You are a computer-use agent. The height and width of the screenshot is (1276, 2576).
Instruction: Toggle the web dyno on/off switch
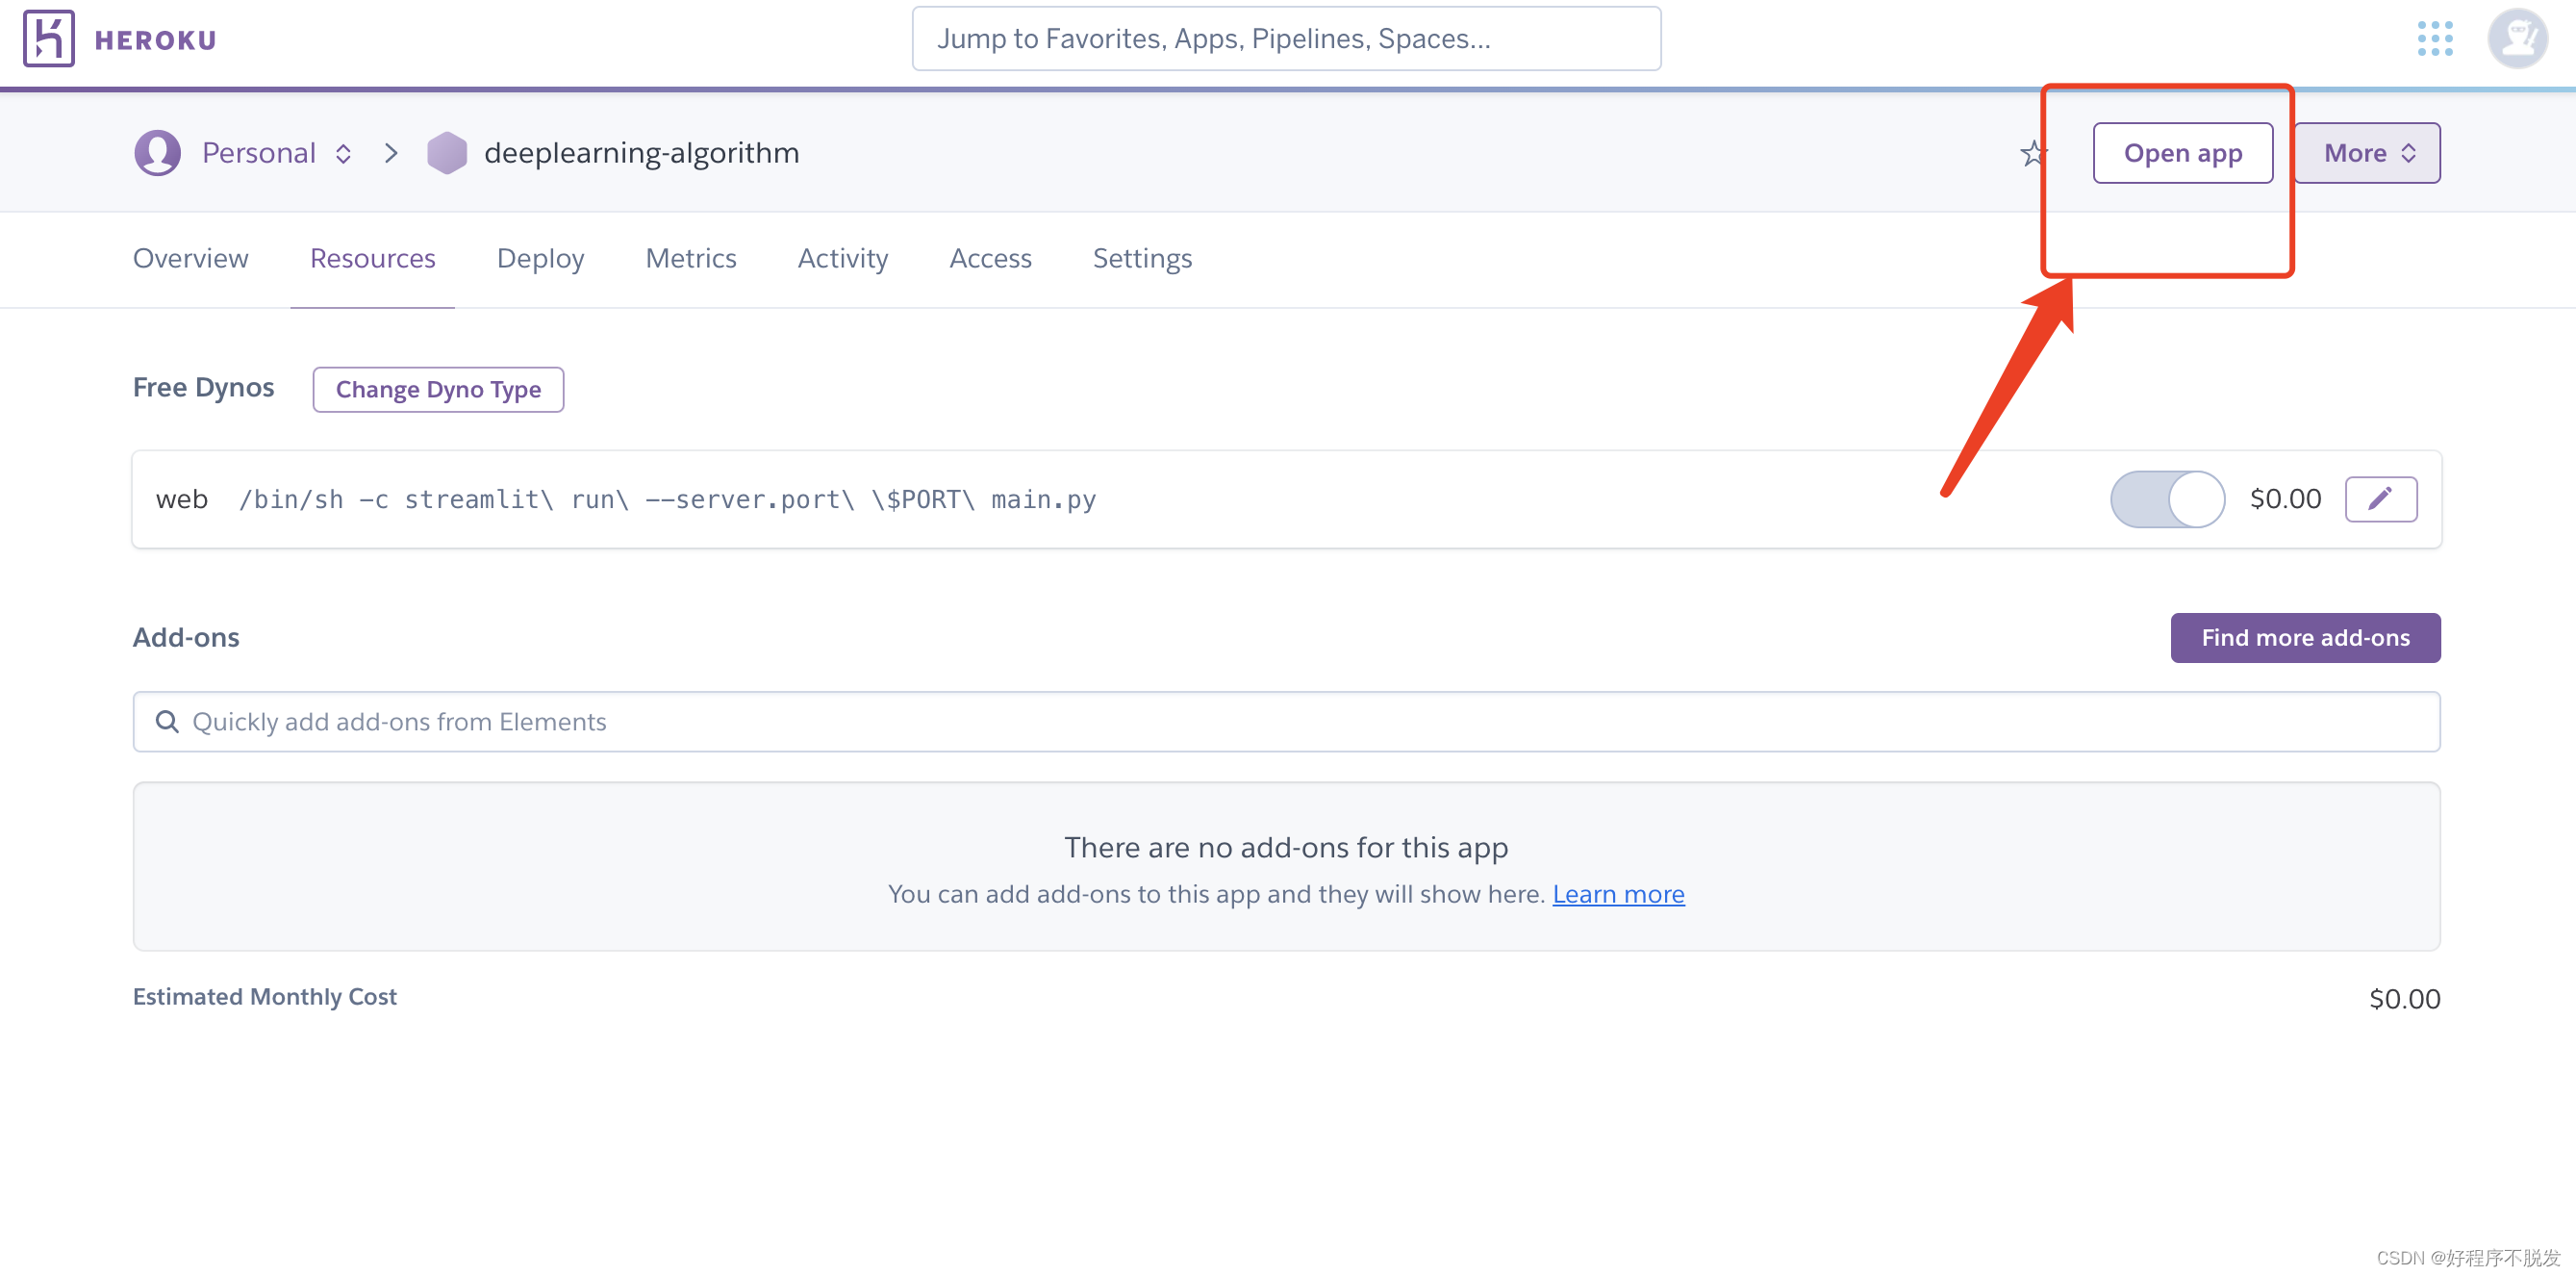coord(2163,498)
